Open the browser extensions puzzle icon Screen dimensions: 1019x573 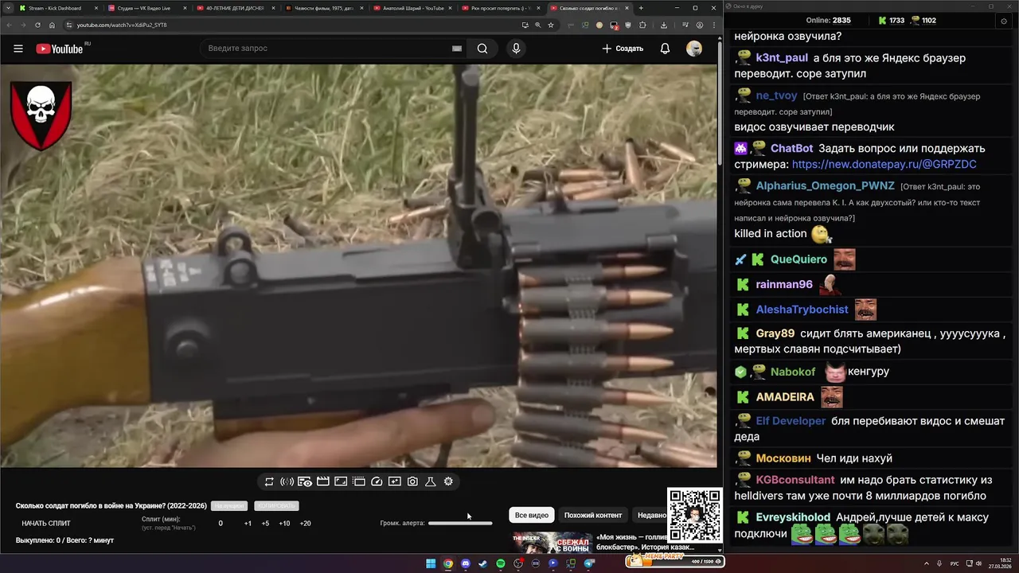[x=642, y=25]
